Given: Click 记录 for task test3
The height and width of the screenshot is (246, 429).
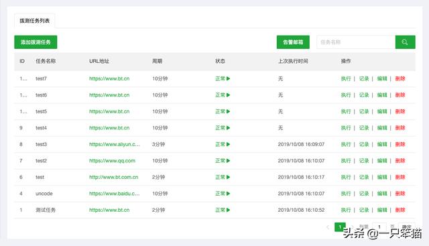Looking at the screenshot, I should [364, 145].
